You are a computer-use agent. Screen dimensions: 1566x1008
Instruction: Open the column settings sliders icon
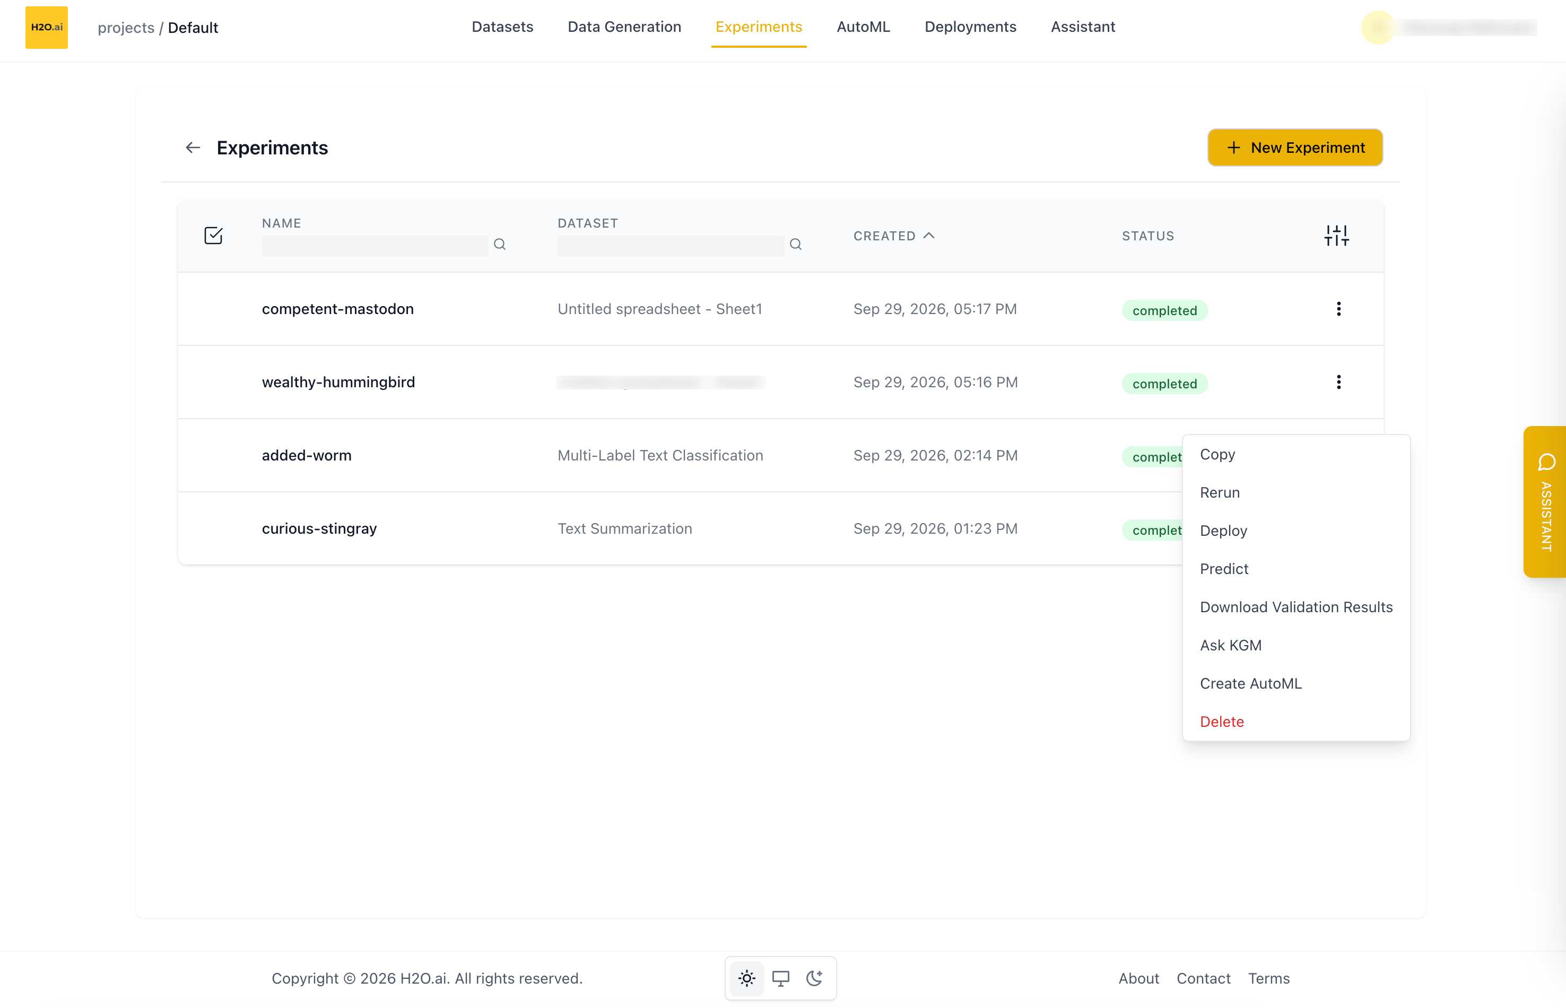point(1336,236)
